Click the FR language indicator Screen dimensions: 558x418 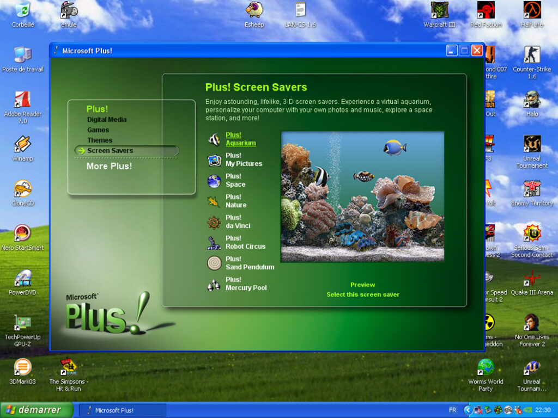point(452,410)
